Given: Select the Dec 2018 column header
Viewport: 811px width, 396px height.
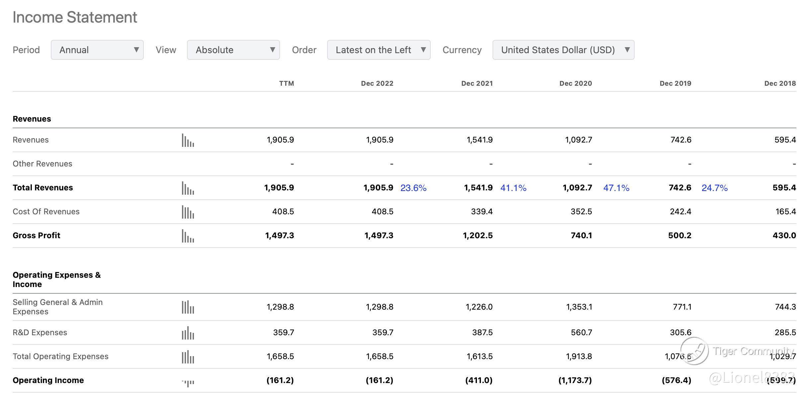Looking at the screenshot, I should click(x=780, y=83).
